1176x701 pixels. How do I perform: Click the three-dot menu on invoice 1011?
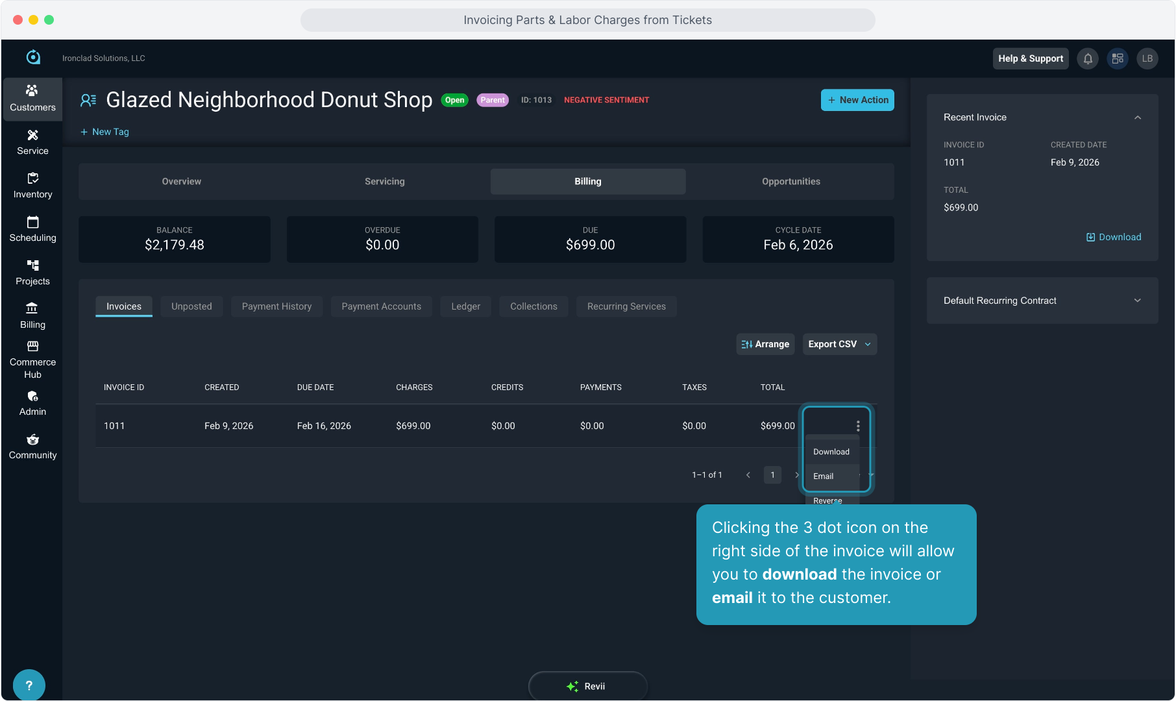857,426
